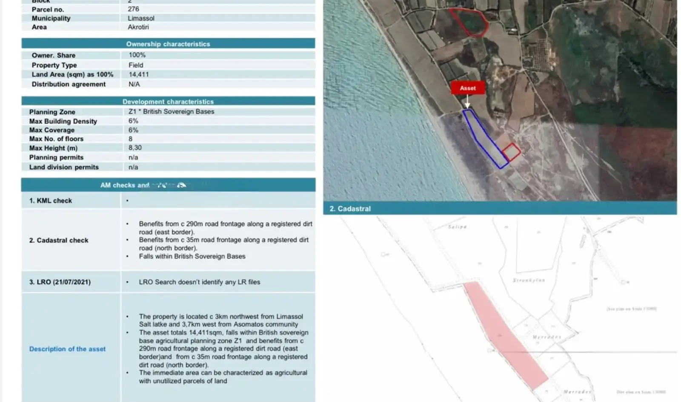Image resolution: width=681 pixels, height=402 pixels.
Task: Select the Ownership characteristics header
Action: point(168,44)
